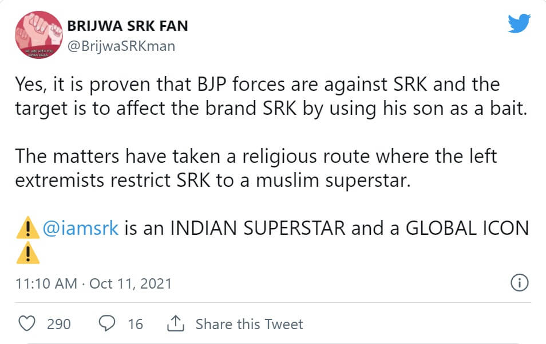Click the 16 replies count
The height and width of the screenshot is (344, 546).
[x=135, y=325]
